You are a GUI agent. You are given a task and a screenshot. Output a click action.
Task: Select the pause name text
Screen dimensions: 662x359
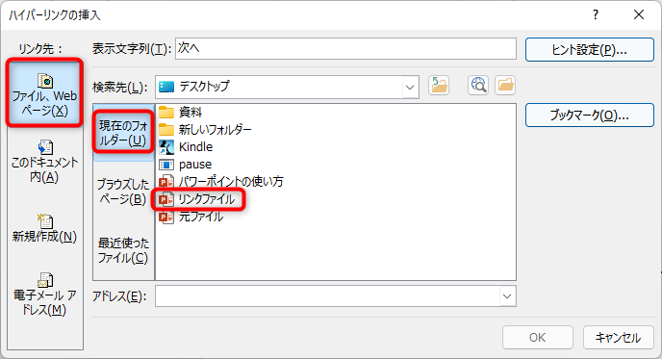coord(195,165)
